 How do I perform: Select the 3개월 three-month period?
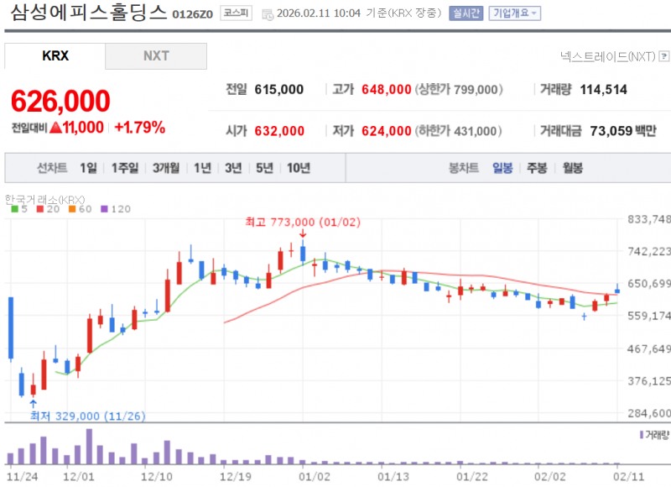pos(164,168)
